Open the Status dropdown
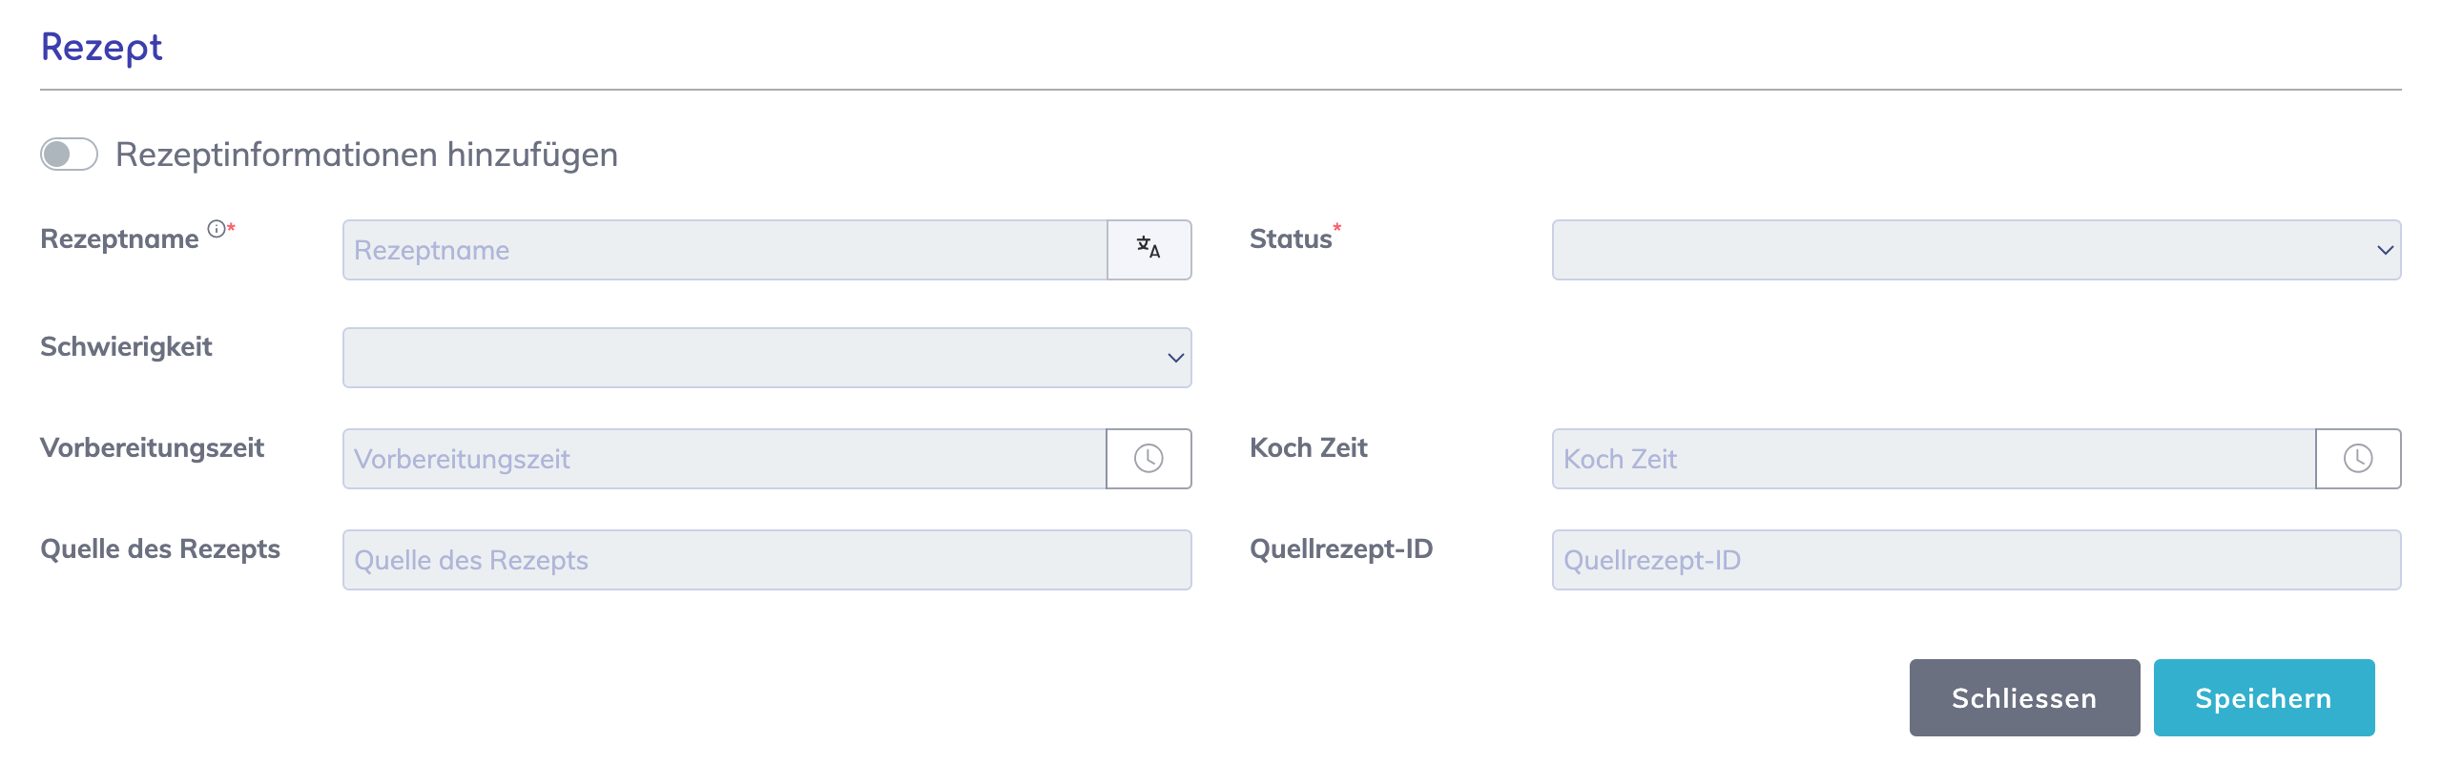 pos(1975,250)
